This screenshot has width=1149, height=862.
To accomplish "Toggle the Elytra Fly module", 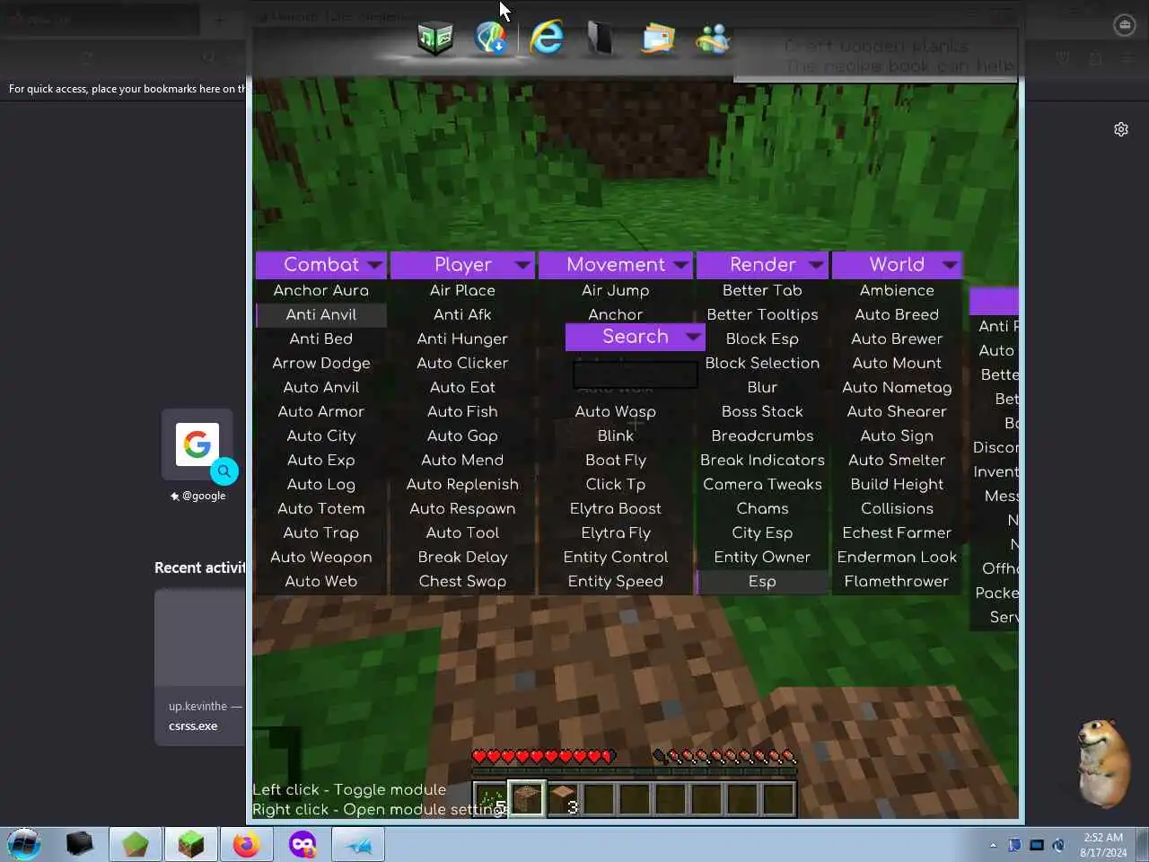I will [616, 532].
